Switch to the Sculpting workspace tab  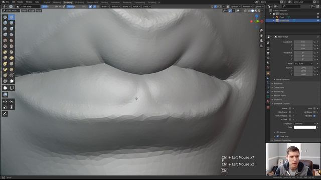click(x=68, y=2)
